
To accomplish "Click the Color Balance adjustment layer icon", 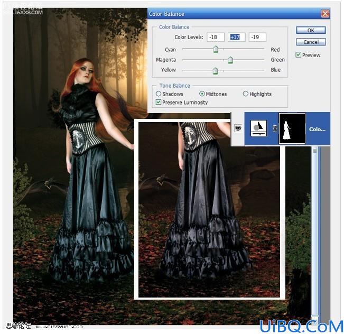I will point(258,128).
